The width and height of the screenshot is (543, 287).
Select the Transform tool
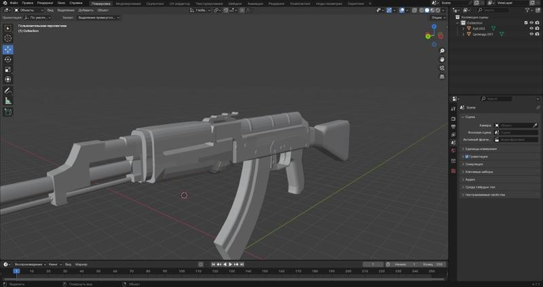coord(8,79)
